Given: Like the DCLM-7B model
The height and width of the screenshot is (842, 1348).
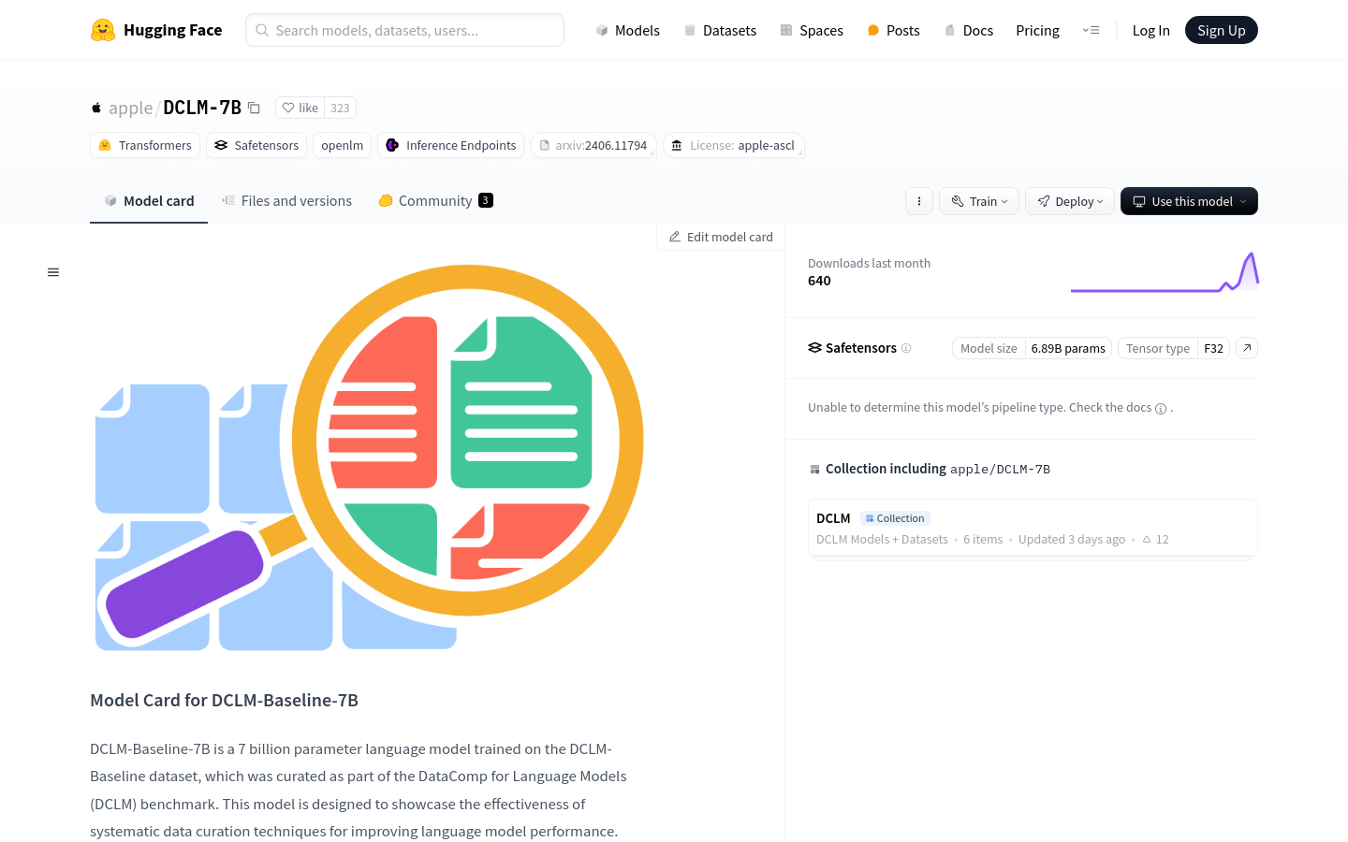Looking at the screenshot, I should pos(300,108).
